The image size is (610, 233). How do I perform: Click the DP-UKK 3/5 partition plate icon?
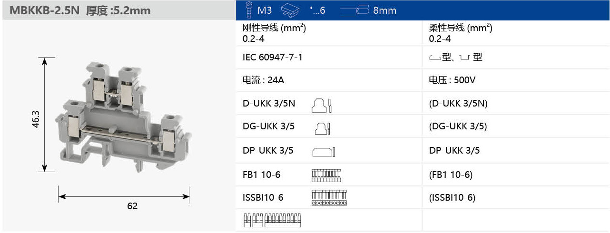[324, 152]
